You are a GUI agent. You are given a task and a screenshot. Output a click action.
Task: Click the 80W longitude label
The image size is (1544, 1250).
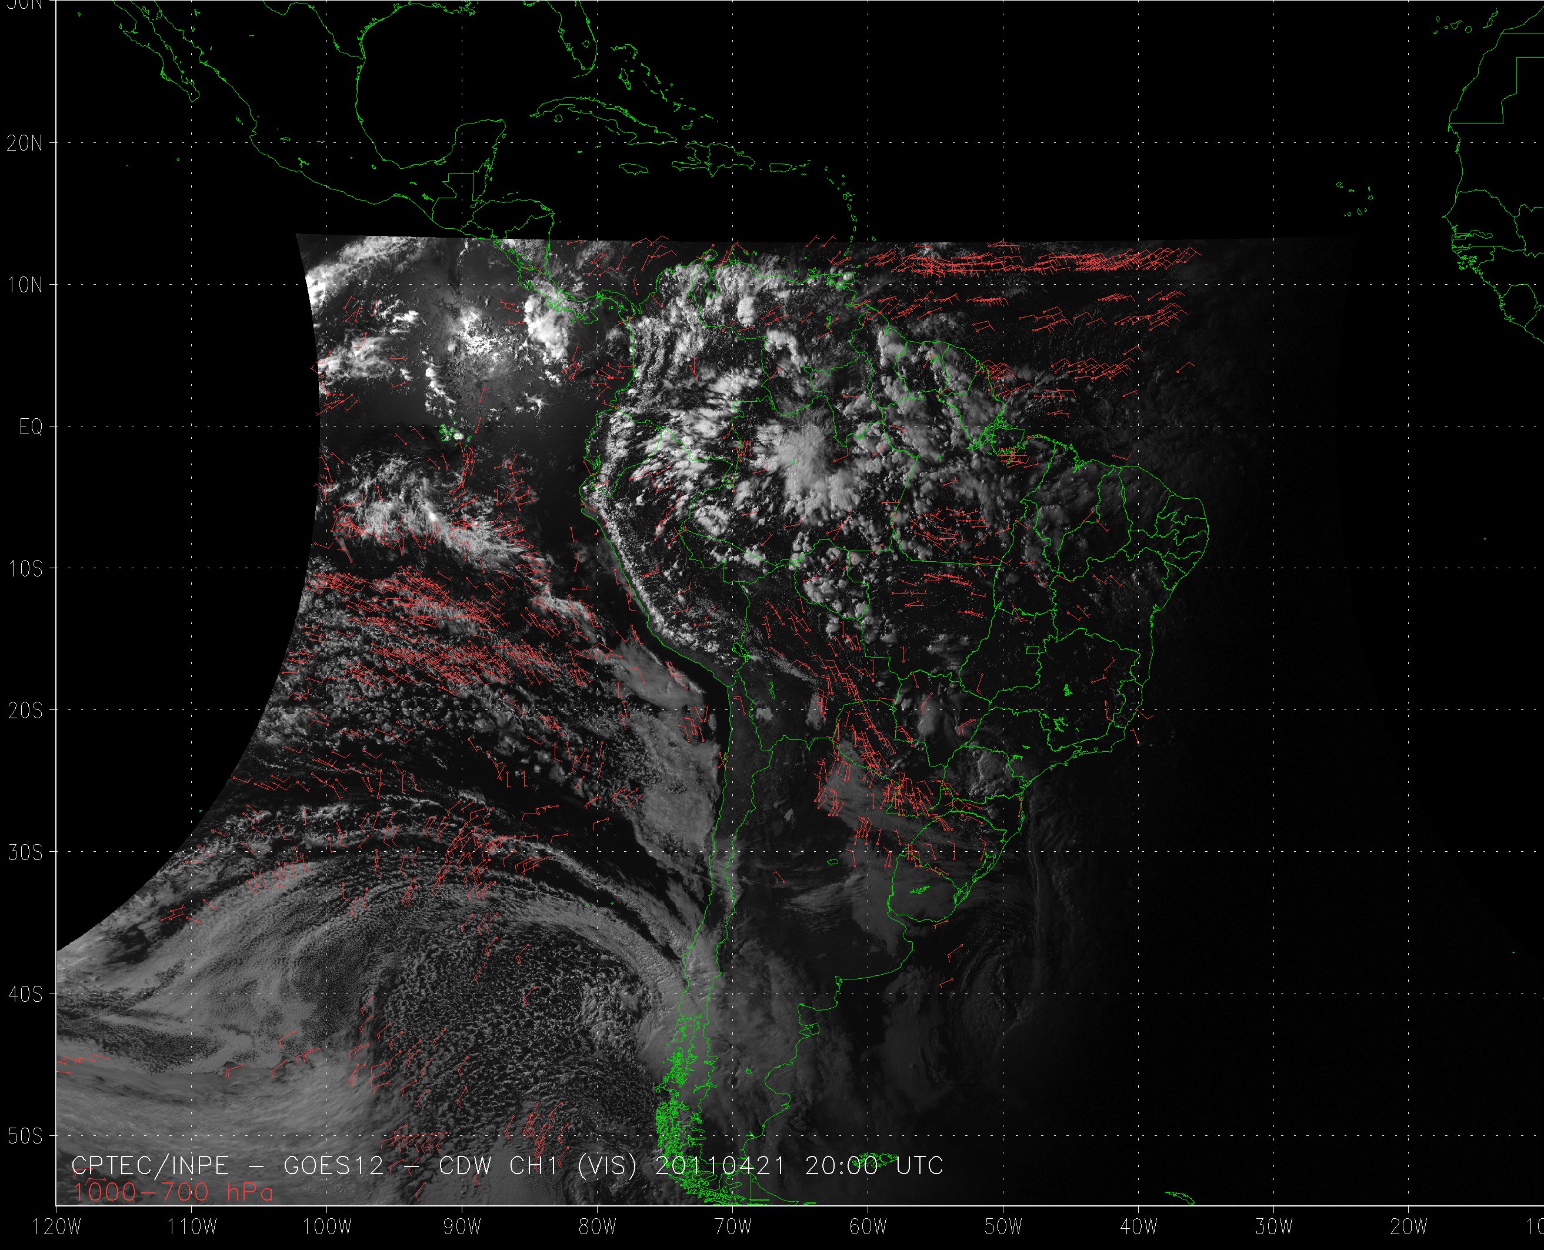(598, 1227)
